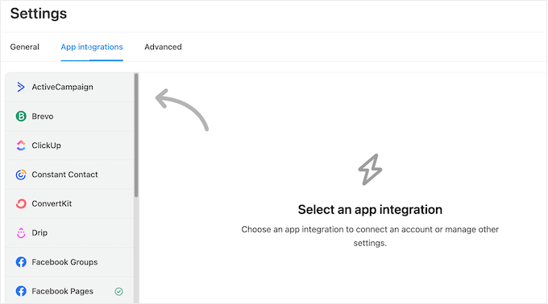Open the Advanced tab
Screen dimensions: 548x304
click(164, 47)
